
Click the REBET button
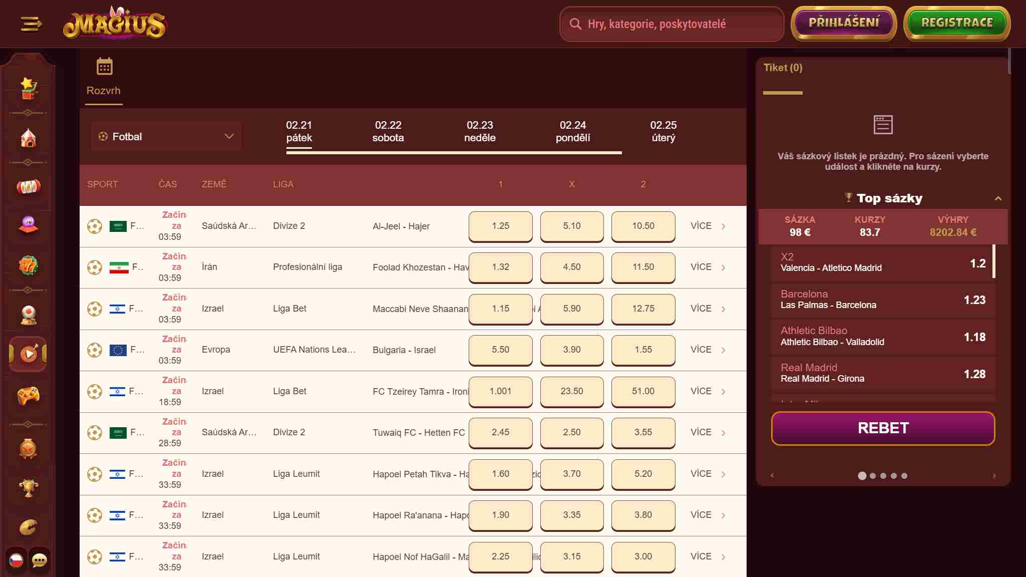[x=883, y=428]
